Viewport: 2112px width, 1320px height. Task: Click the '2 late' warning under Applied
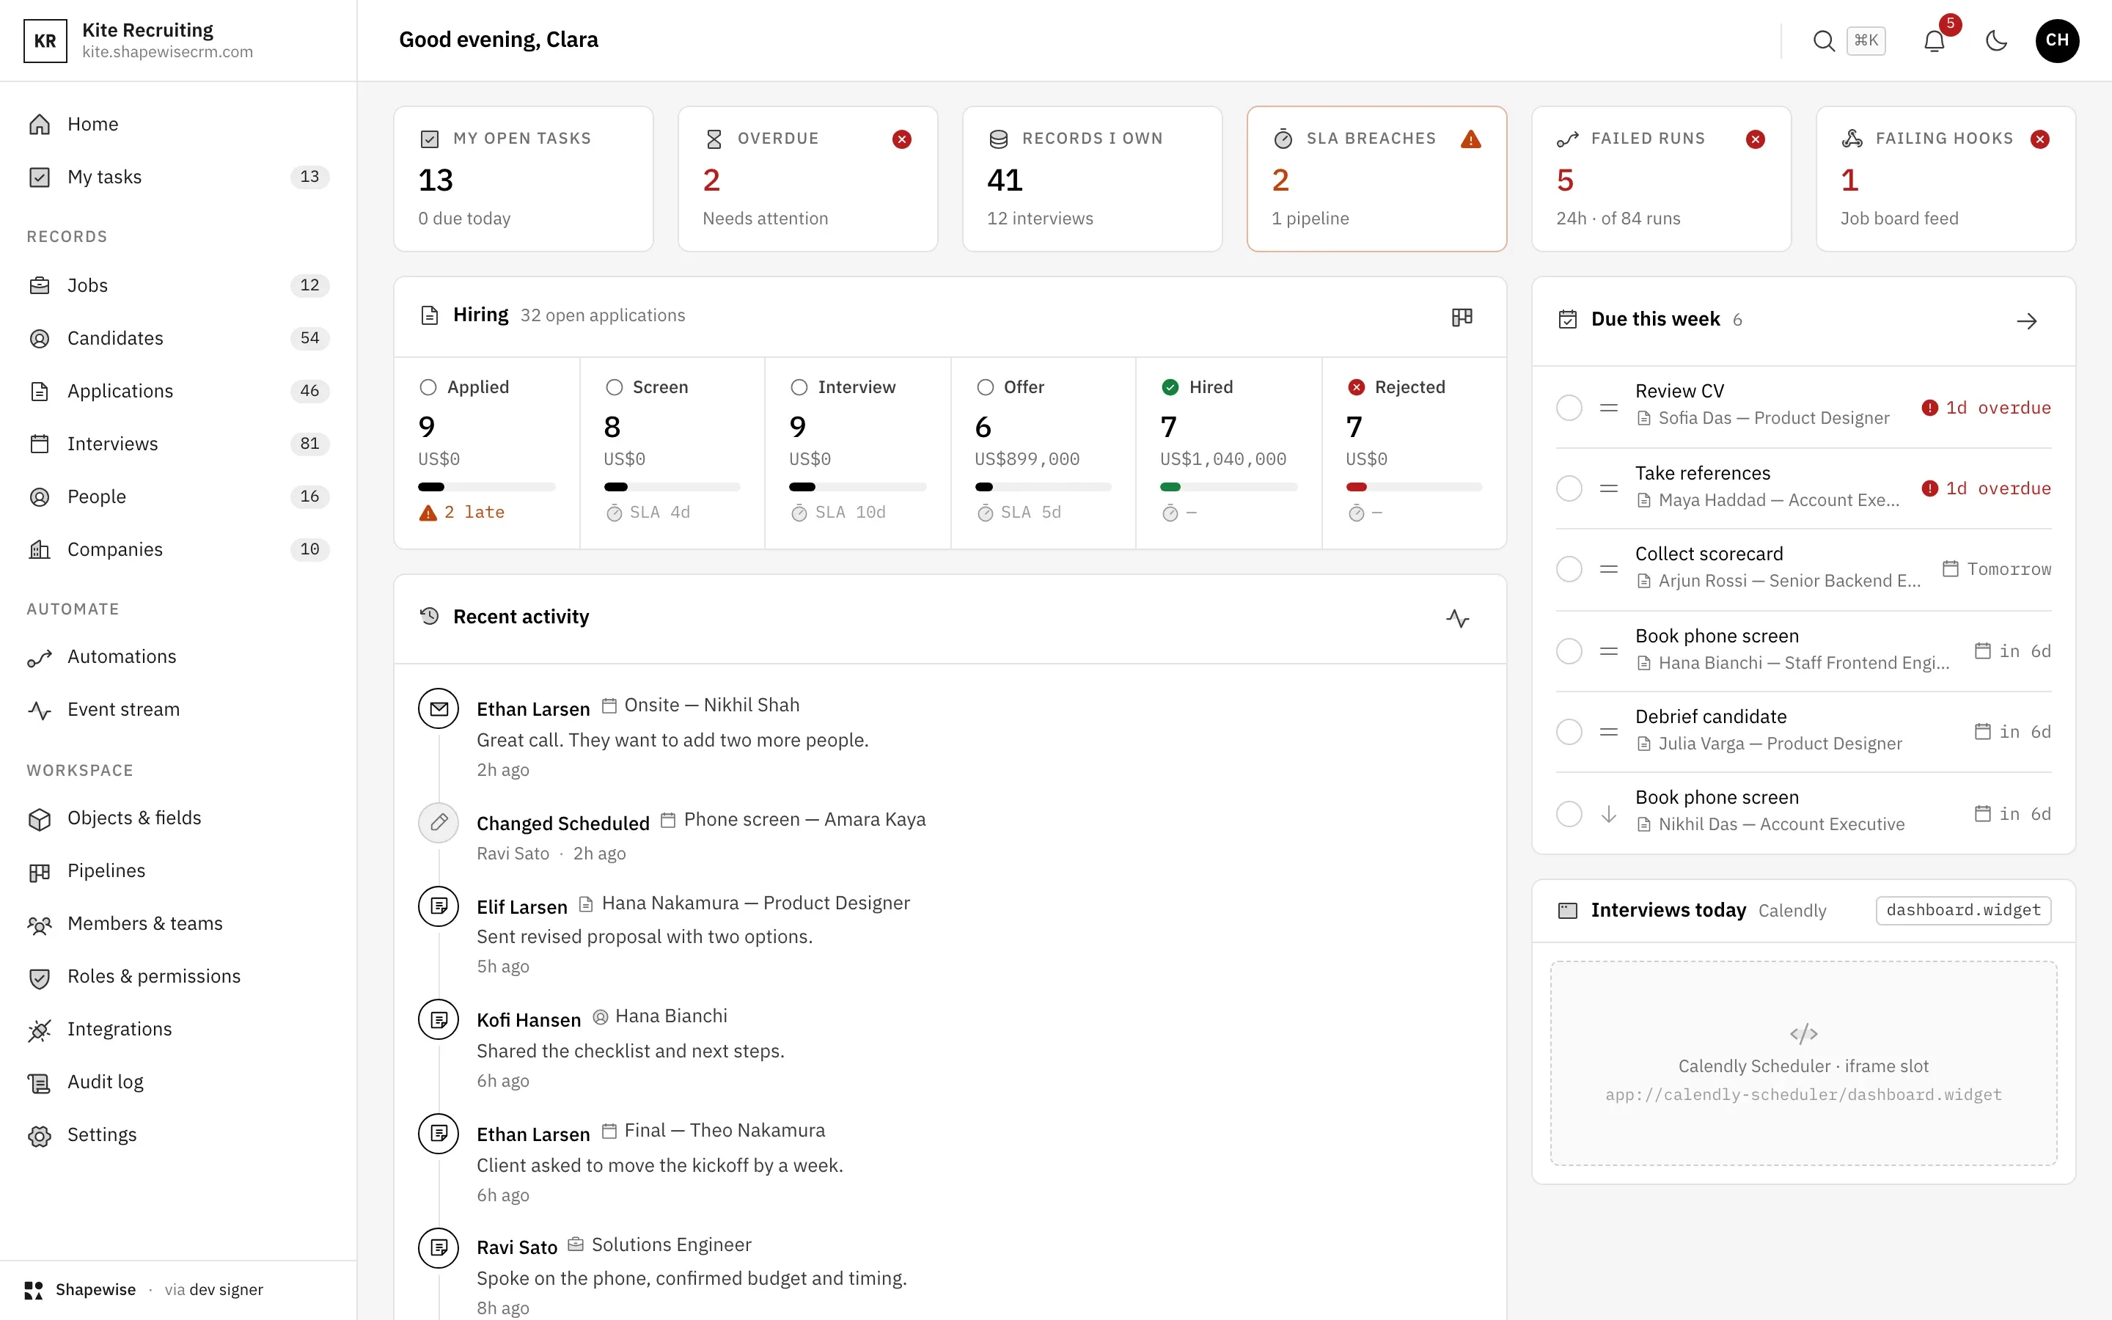[x=463, y=513]
